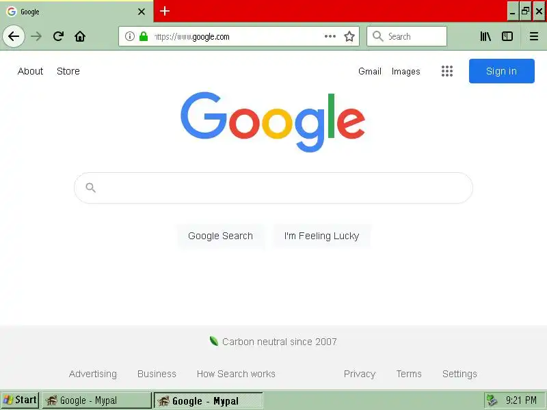Close the Google tab
The height and width of the screenshot is (410, 547).
pyautogui.click(x=142, y=12)
